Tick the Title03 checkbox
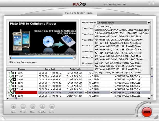 [x=14, y=79]
